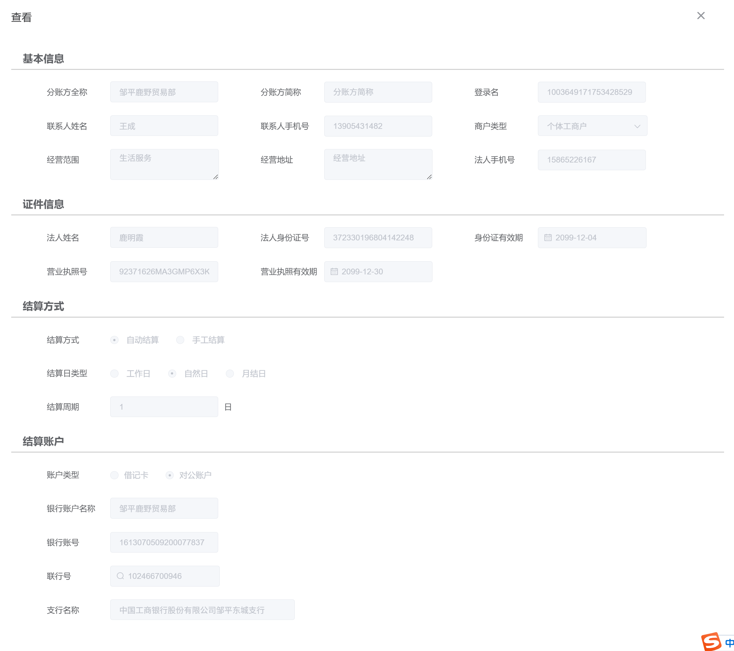Screen dimensions: 734x651
Task: Select 借记卡 account type
Action: pos(114,475)
